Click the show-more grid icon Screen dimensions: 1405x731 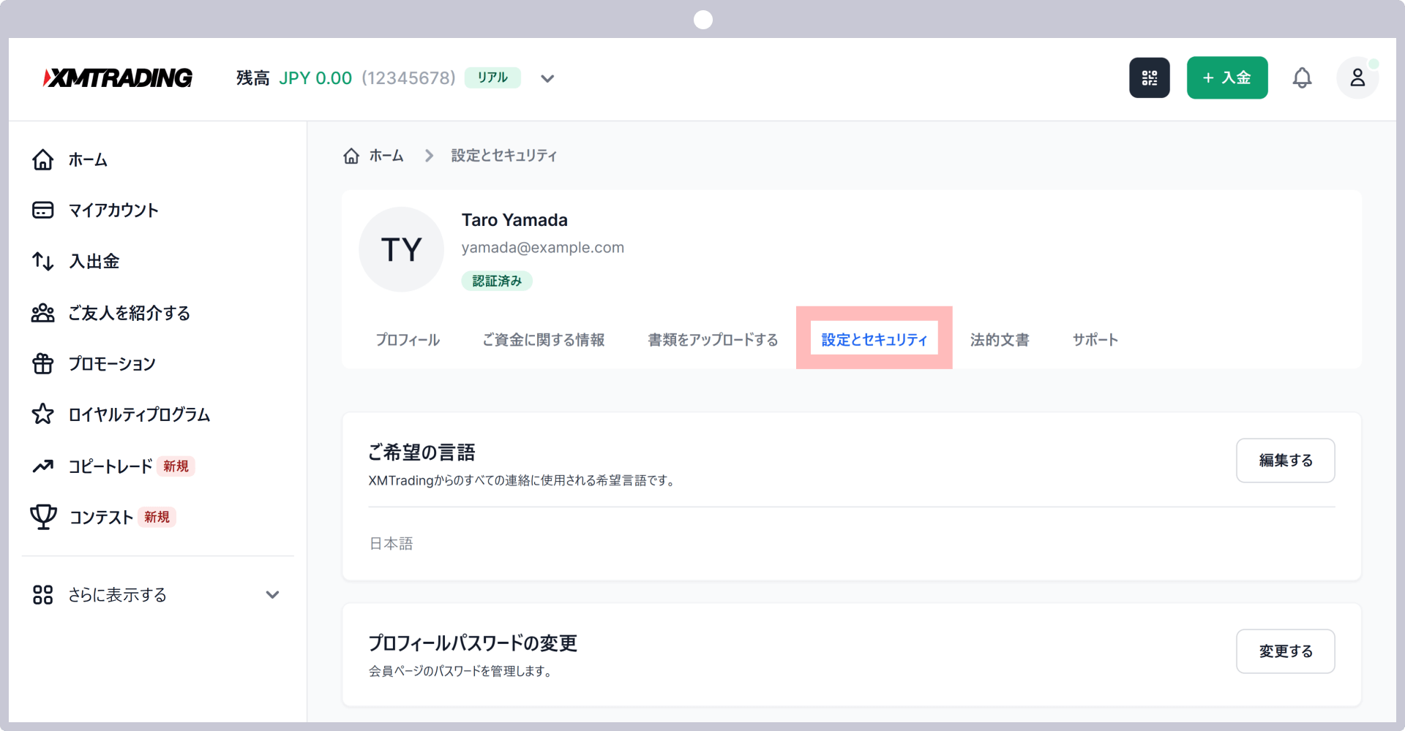43,594
